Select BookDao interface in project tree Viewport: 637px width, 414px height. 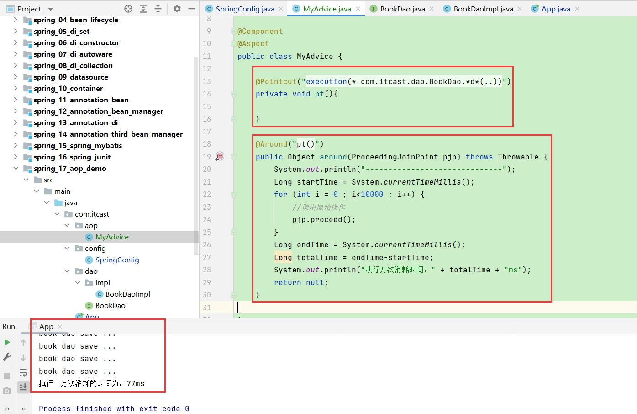(110, 305)
